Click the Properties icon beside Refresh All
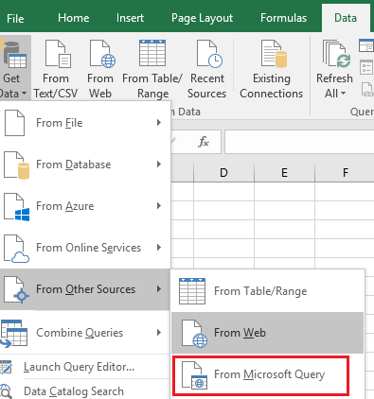 pos(366,67)
